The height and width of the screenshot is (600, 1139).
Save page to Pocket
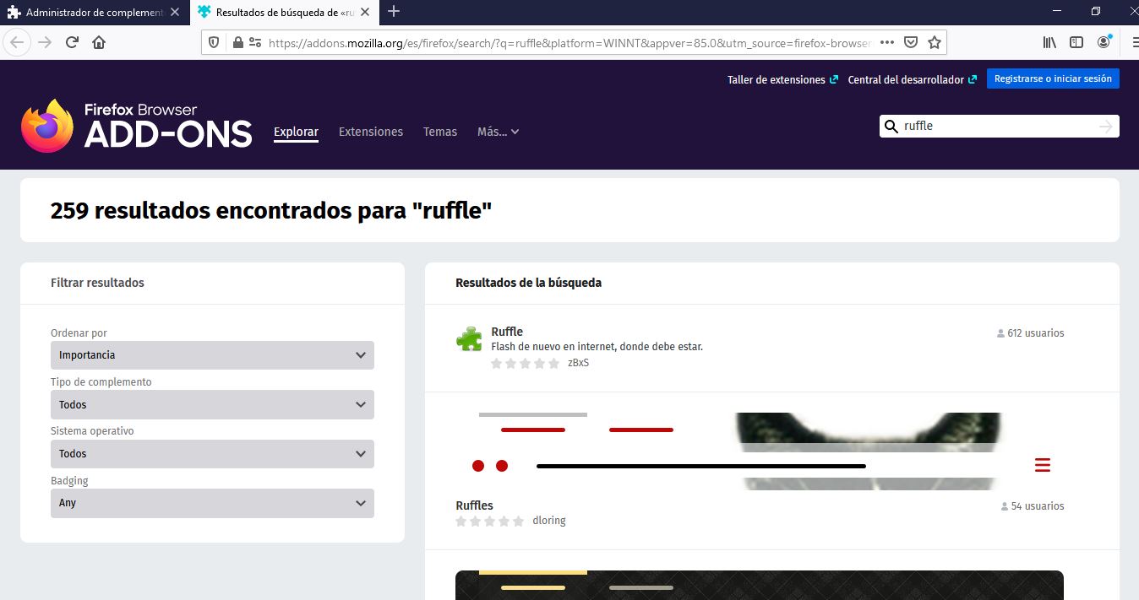tap(911, 42)
